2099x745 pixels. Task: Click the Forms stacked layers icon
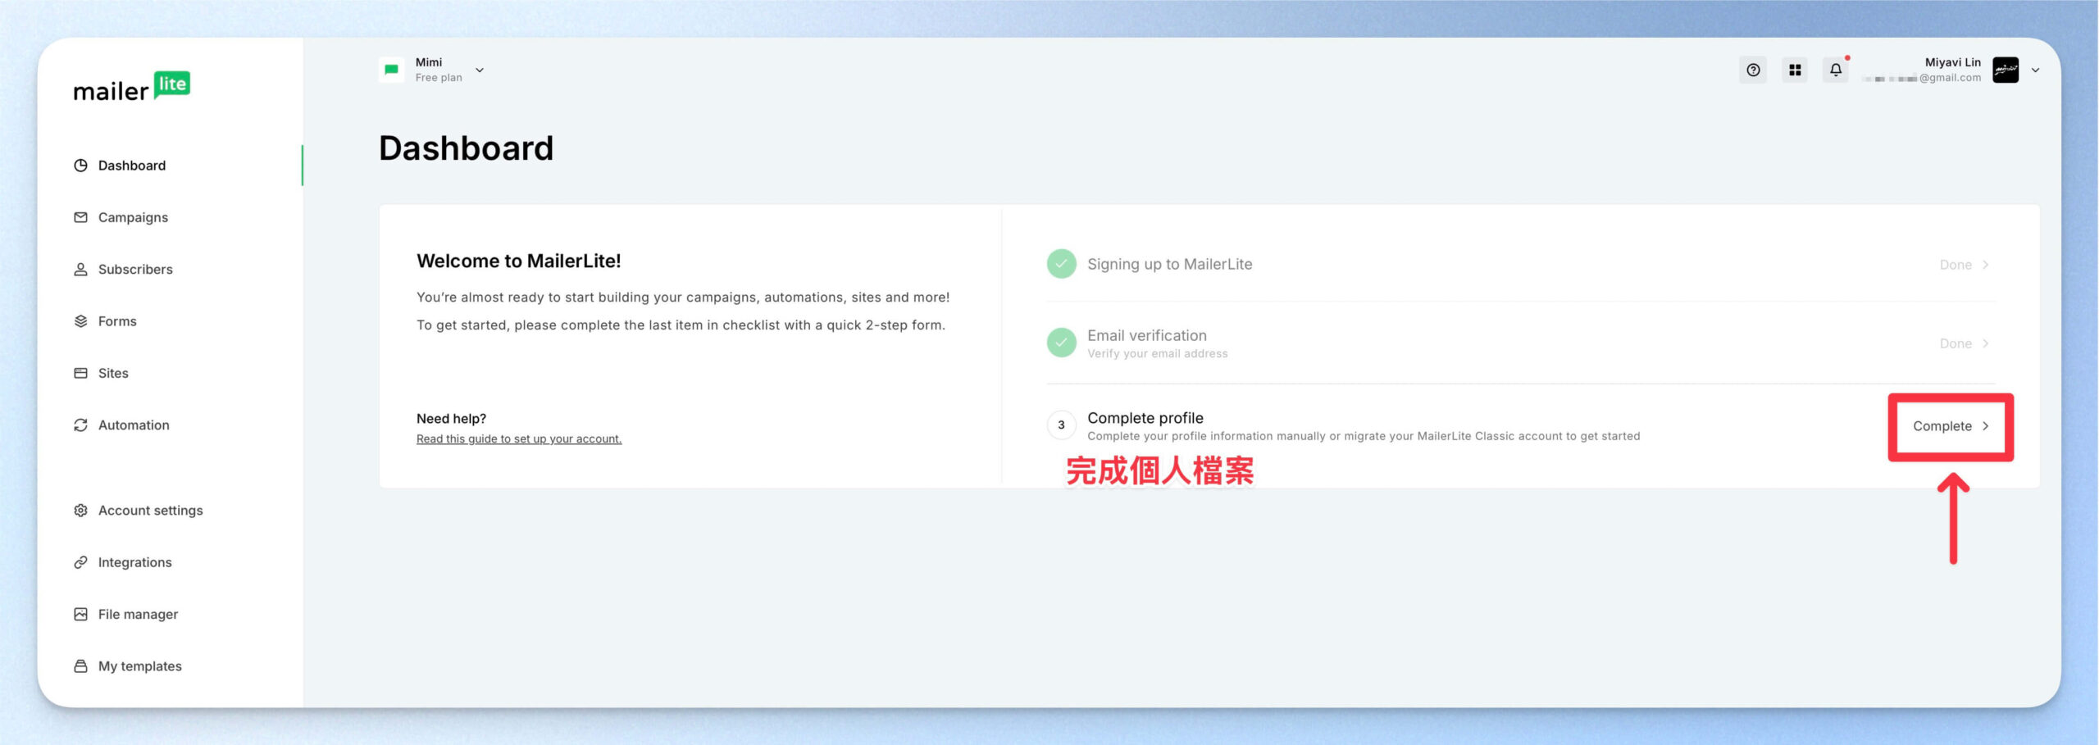[80, 321]
